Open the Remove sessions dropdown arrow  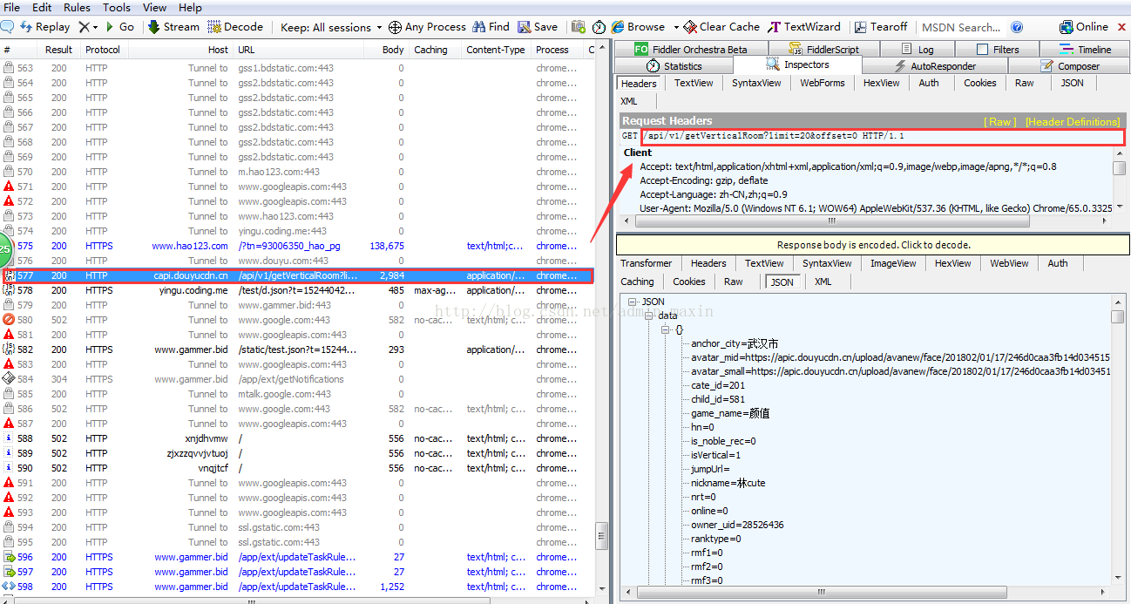[x=96, y=27]
